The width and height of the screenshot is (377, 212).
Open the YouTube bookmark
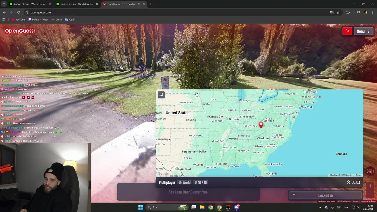tap(18, 19)
